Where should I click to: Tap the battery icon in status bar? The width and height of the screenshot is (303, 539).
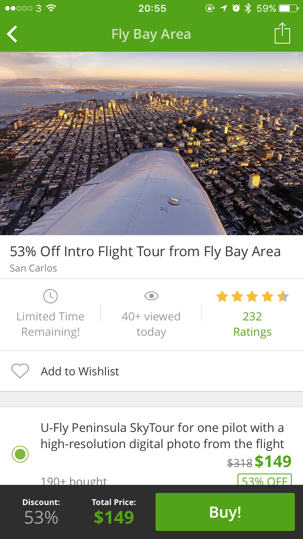tap(290, 8)
